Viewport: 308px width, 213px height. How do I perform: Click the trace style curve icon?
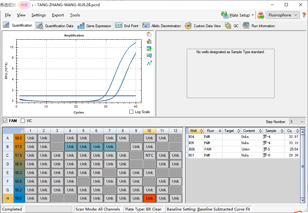(x=149, y=63)
